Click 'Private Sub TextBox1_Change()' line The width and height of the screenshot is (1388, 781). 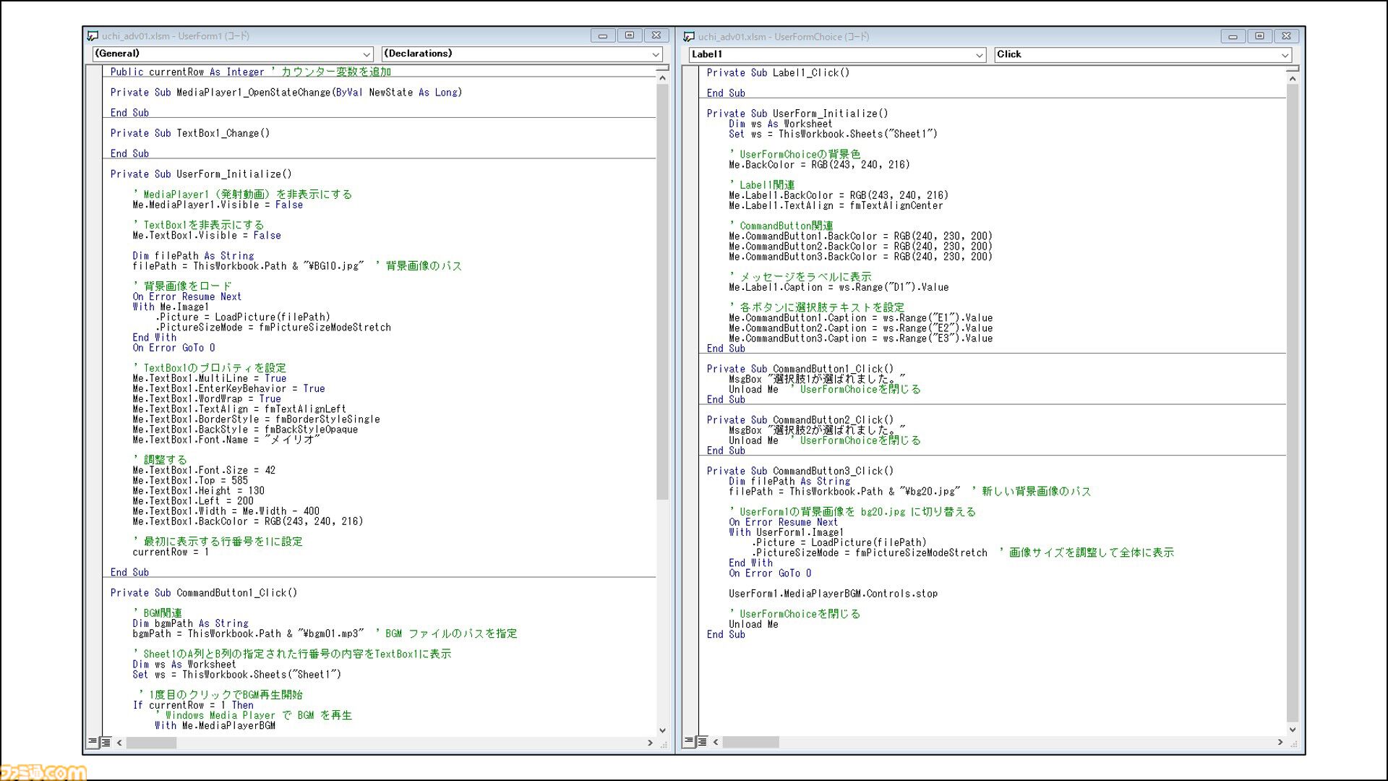[190, 133]
